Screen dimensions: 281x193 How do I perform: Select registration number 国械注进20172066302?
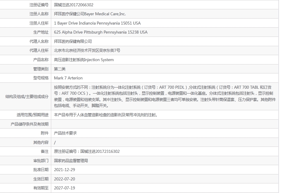pos(74,5)
